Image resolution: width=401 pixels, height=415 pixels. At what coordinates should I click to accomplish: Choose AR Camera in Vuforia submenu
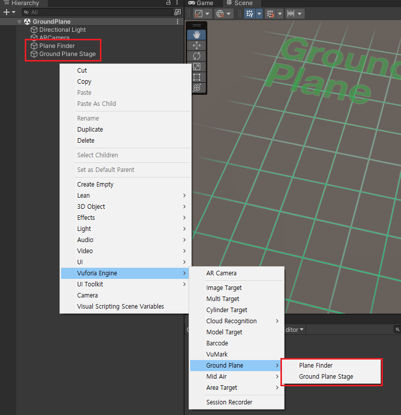tap(237, 273)
